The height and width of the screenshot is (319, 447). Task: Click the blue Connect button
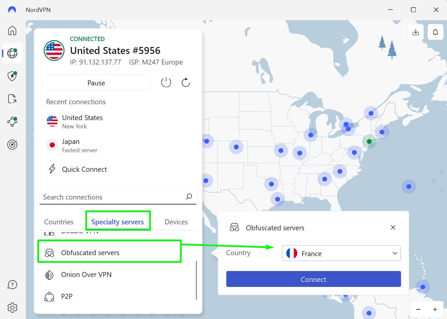pyautogui.click(x=313, y=279)
